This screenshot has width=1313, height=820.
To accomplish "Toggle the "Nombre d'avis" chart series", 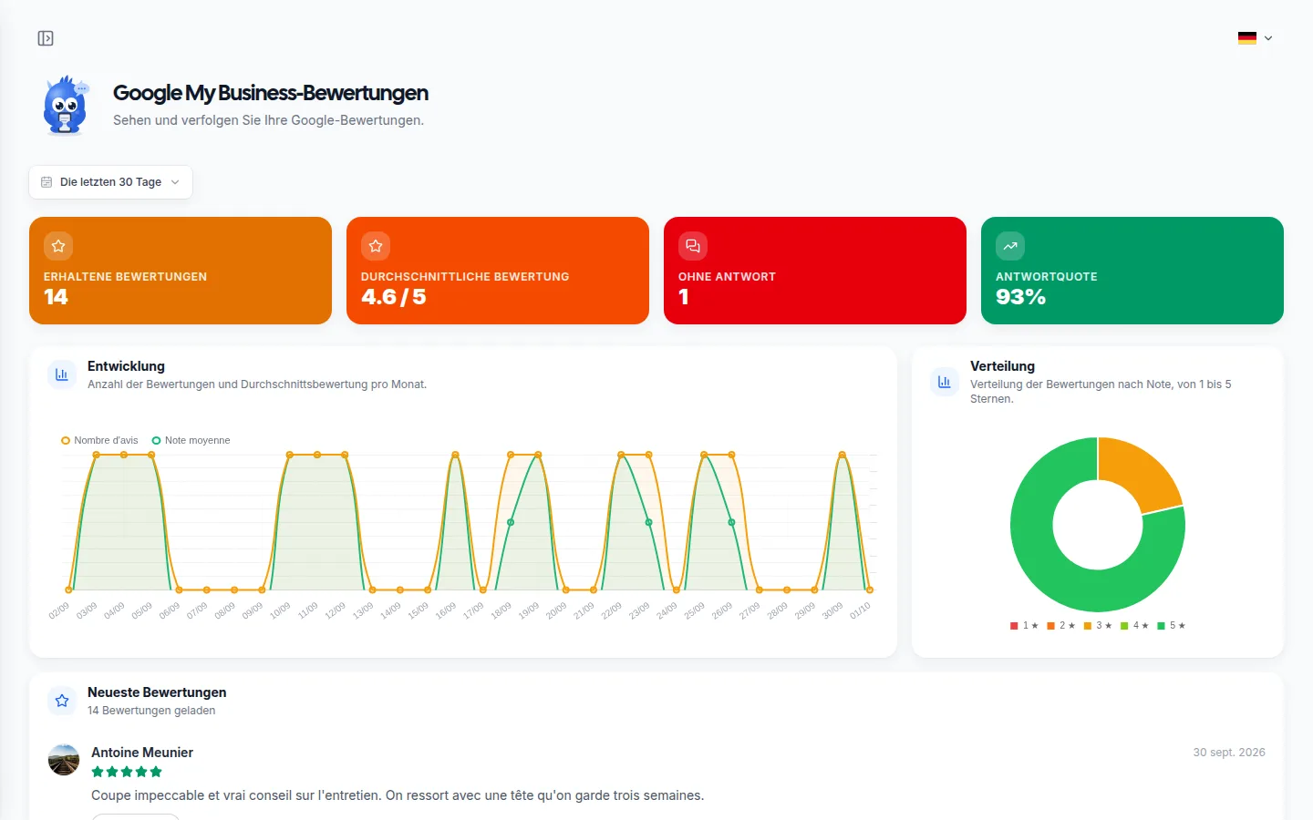I will click(x=99, y=440).
